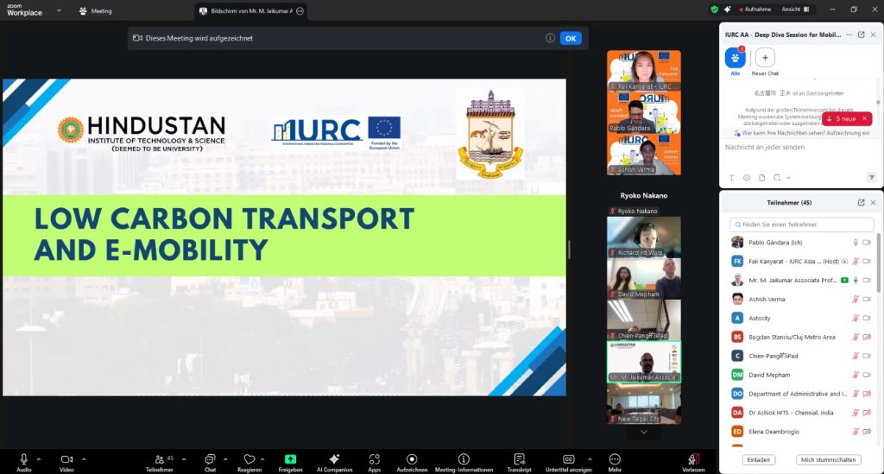Open the Apps icon in toolbar
The image size is (884, 474).
374,458
